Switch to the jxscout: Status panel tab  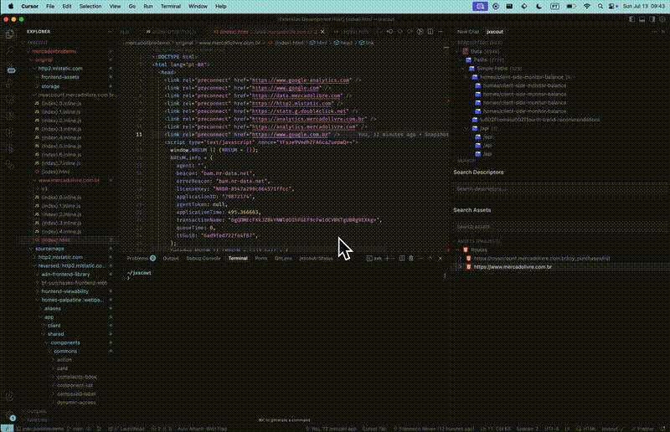point(317,258)
